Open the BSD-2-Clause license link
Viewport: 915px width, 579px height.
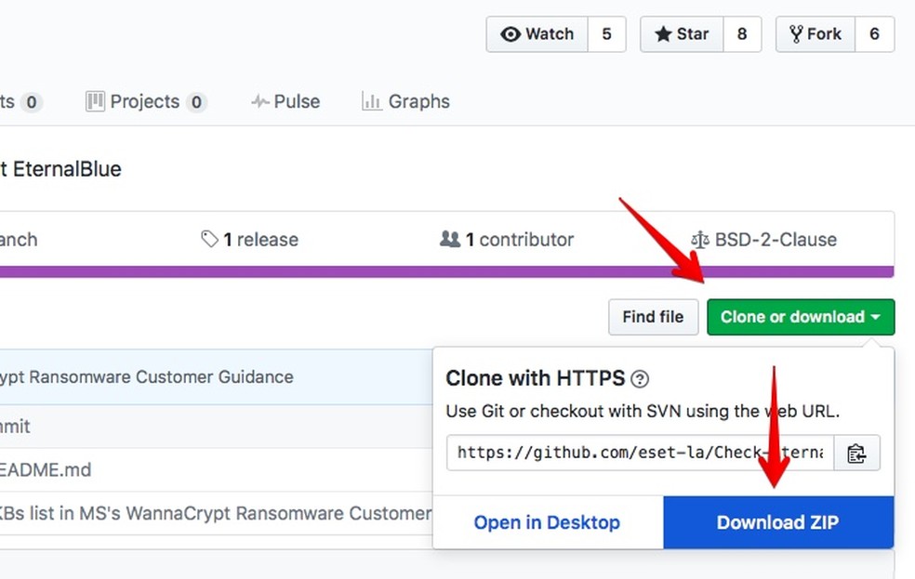(x=763, y=240)
